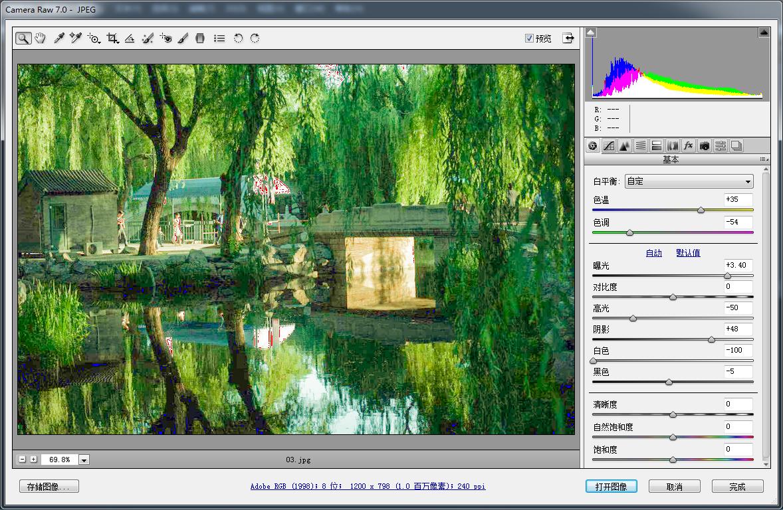Zoom in with the plus button
This screenshot has height=510, width=783.
[33, 459]
